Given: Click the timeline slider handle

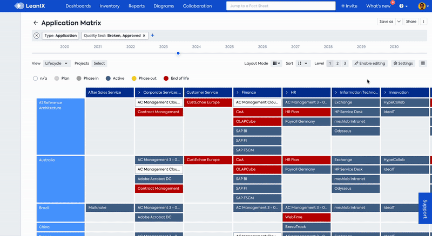Looking at the screenshot, I should [178, 53].
